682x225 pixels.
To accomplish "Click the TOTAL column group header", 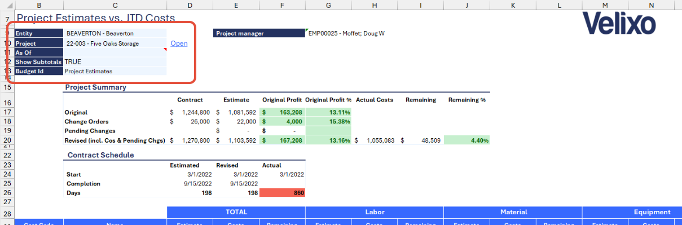I will [x=236, y=212].
